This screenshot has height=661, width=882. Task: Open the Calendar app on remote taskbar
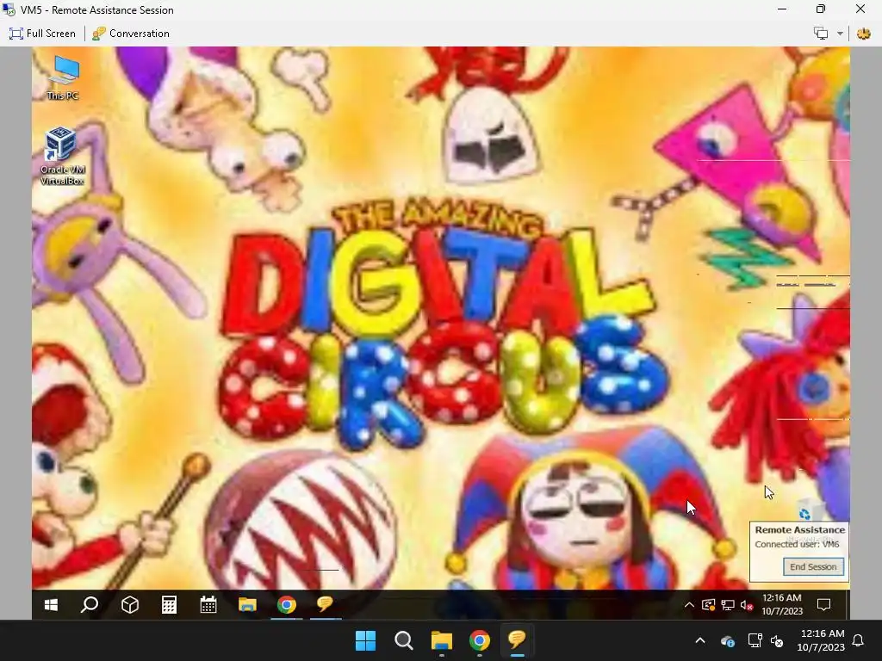[x=208, y=605]
